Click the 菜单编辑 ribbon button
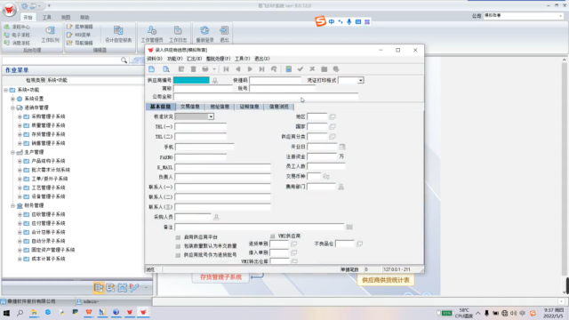The width and height of the screenshot is (569, 320). [80, 27]
